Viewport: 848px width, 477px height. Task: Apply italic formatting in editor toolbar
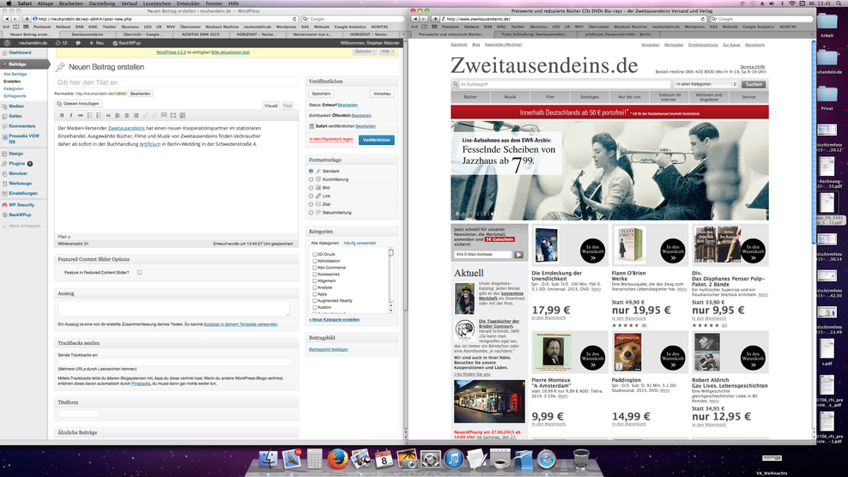(71, 115)
